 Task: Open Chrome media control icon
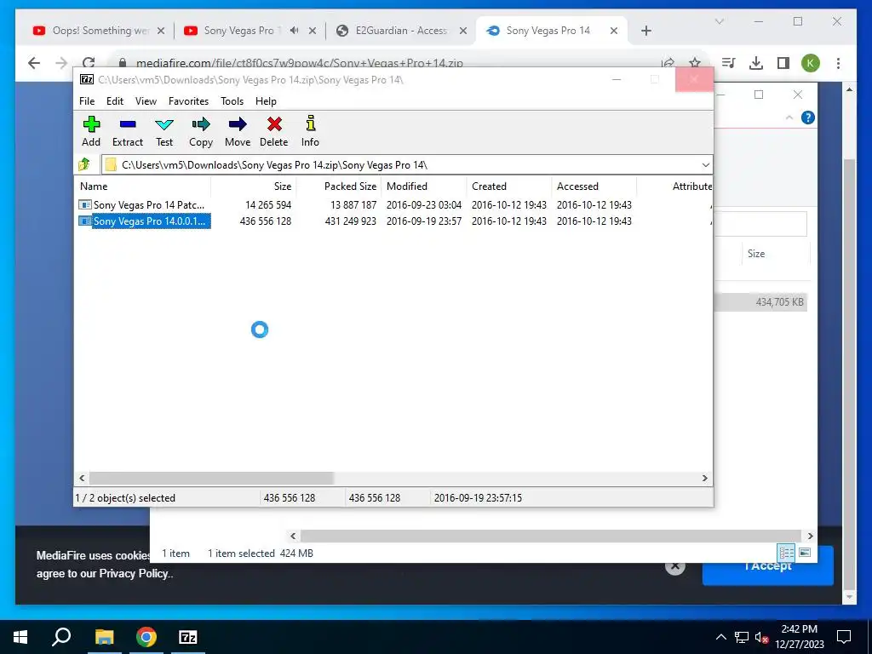coord(729,63)
